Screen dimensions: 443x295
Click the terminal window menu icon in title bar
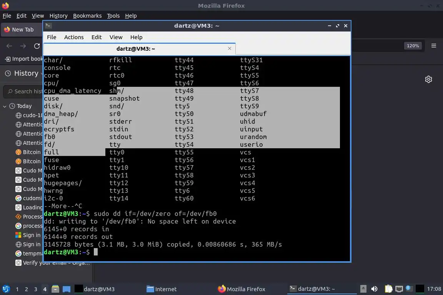pyautogui.click(x=48, y=26)
